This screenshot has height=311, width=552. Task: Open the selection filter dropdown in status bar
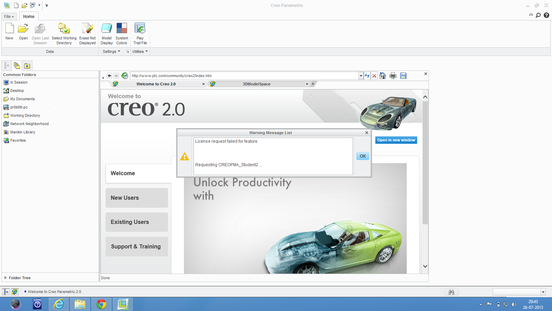coord(543,292)
